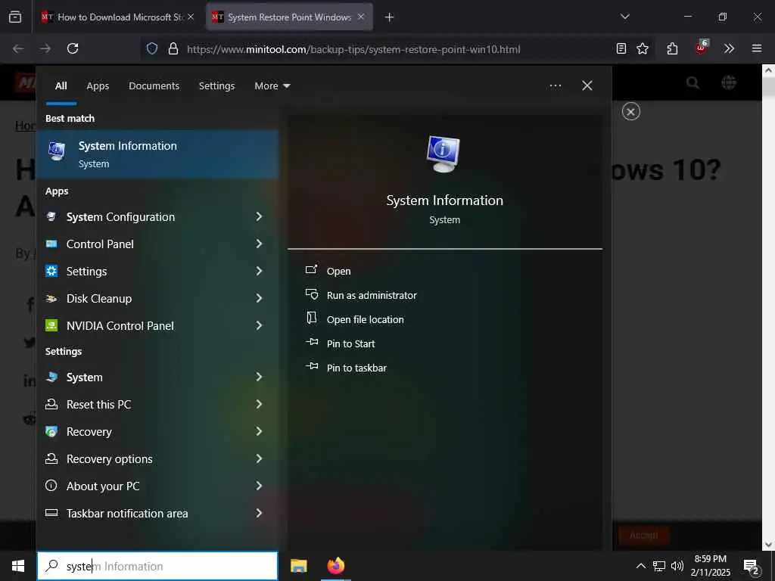Click the taskbar search input box

pos(157,566)
